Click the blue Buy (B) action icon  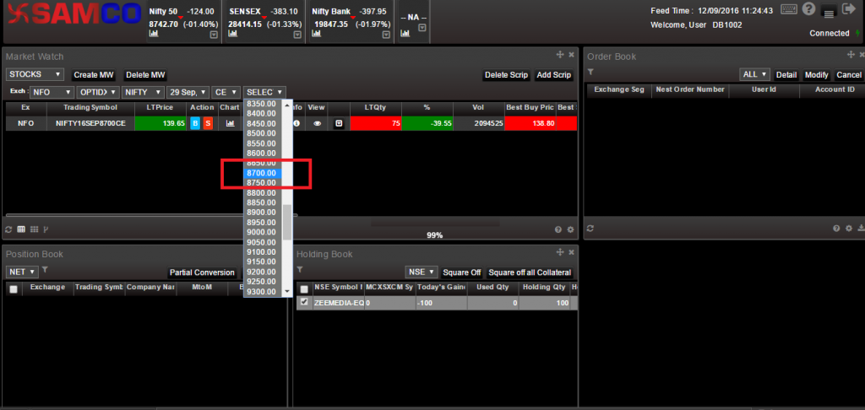point(195,123)
